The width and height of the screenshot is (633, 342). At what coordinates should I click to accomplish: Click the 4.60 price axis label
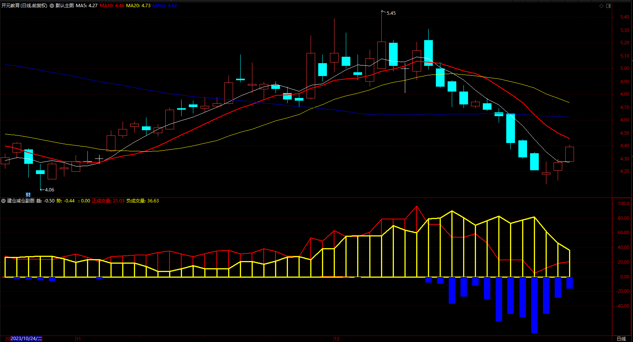tap(625, 120)
